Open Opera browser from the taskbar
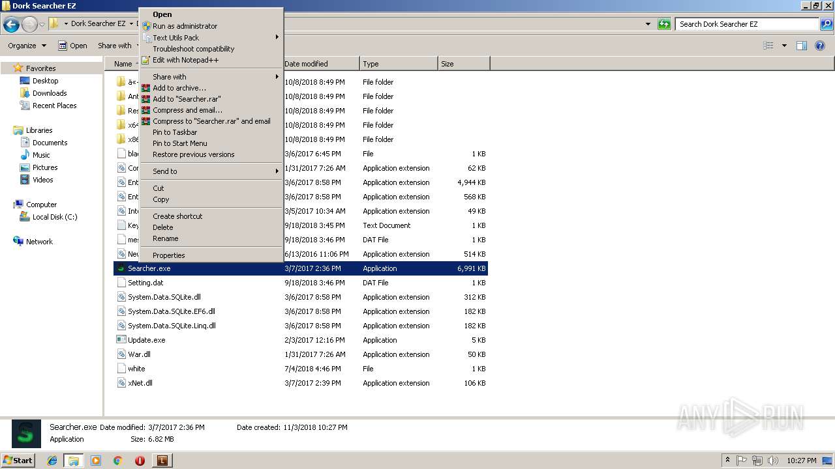835x469 pixels. tap(140, 461)
